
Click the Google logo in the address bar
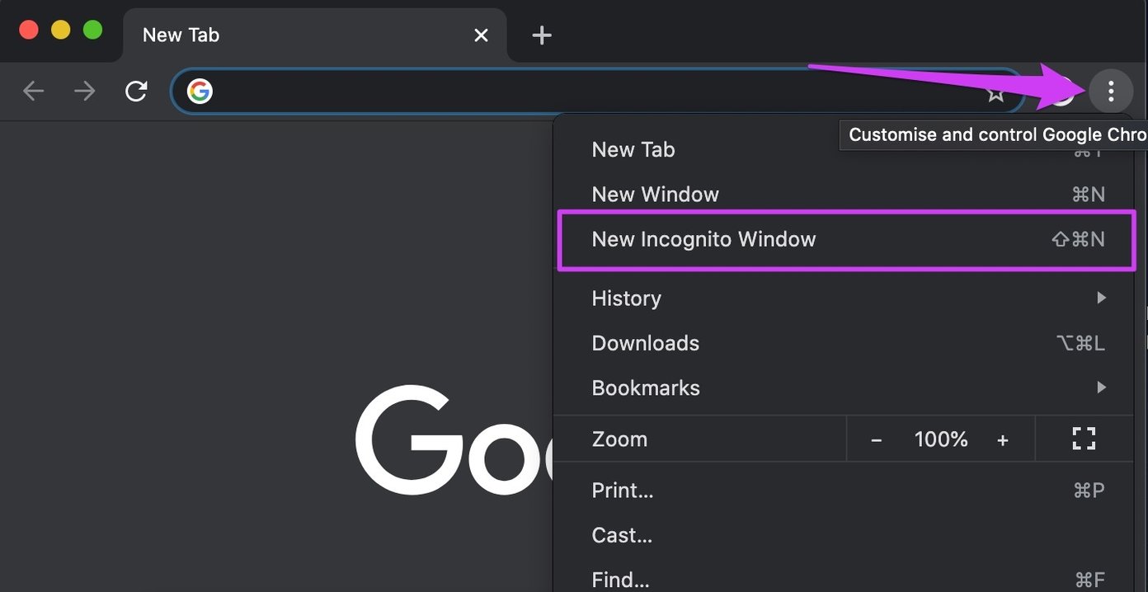[200, 91]
